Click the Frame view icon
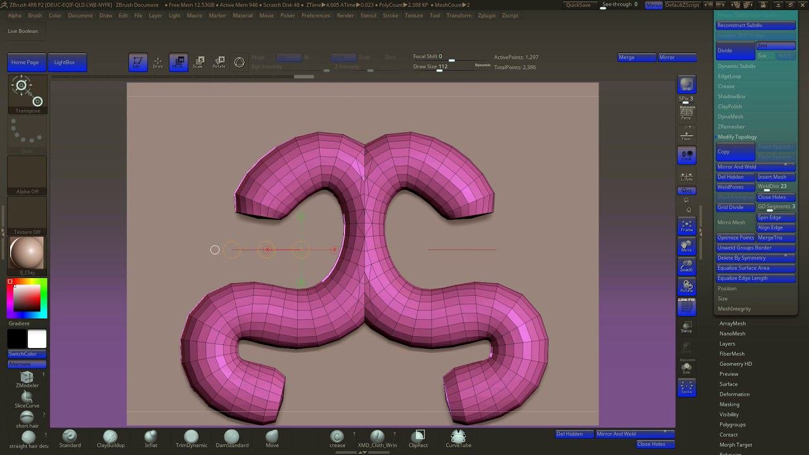 point(686,226)
